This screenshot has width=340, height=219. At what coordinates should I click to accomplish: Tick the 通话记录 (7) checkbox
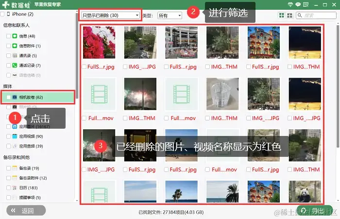8,65
